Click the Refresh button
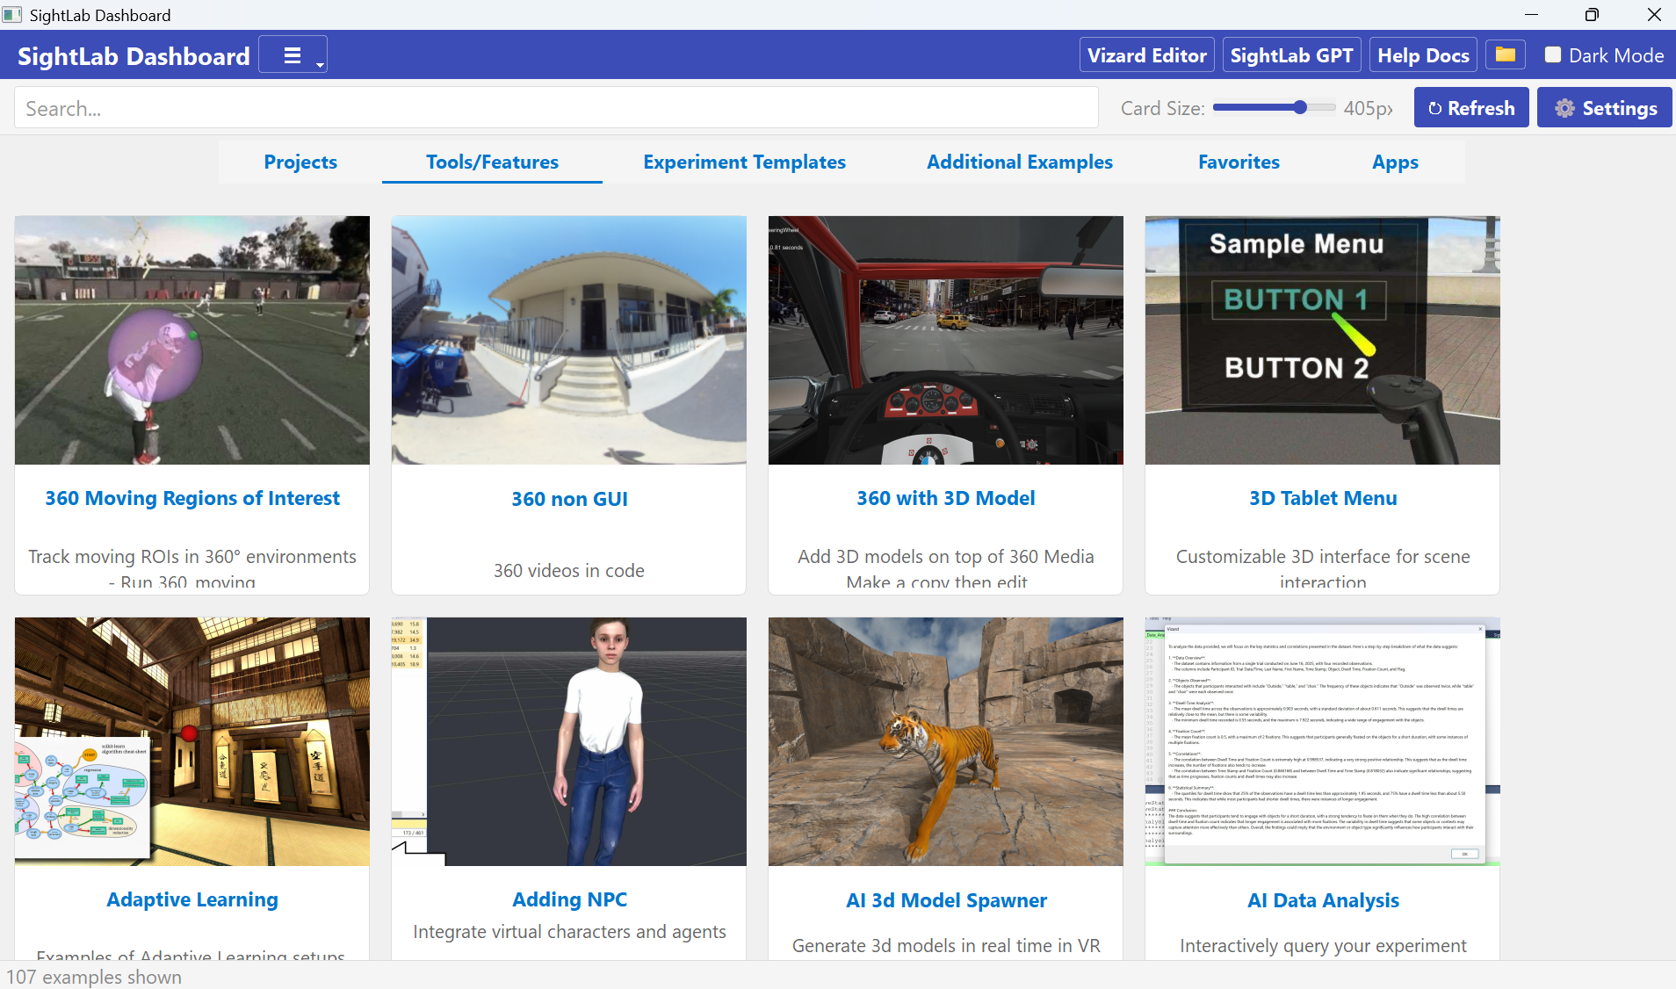 click(1471, 108)
